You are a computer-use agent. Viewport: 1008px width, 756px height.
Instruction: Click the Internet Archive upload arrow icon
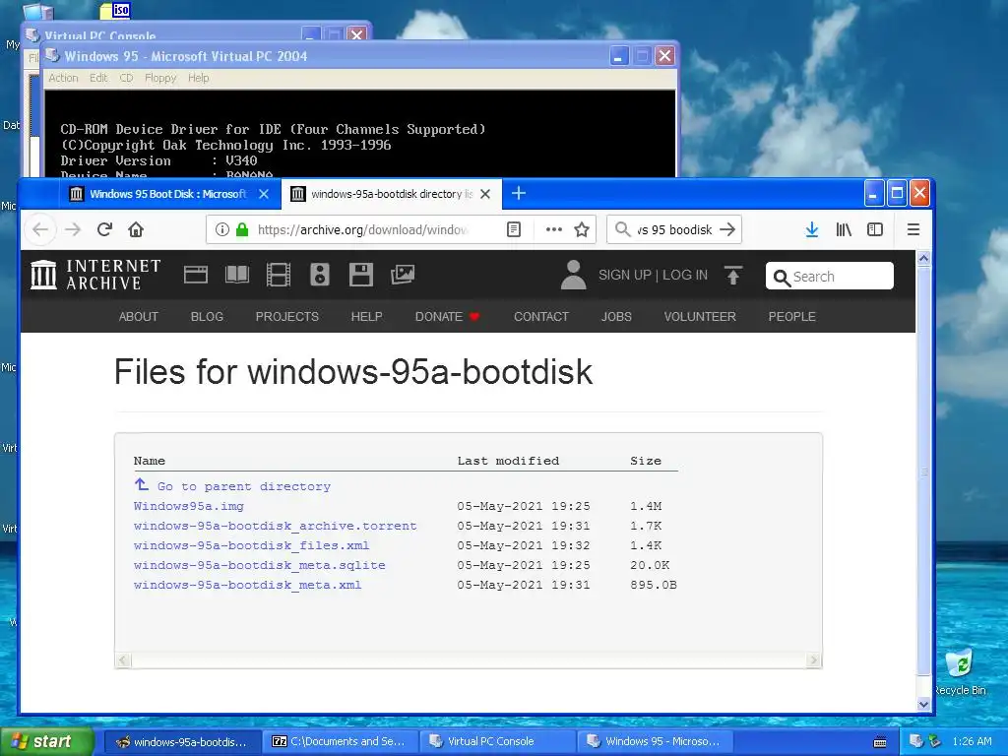733,276
